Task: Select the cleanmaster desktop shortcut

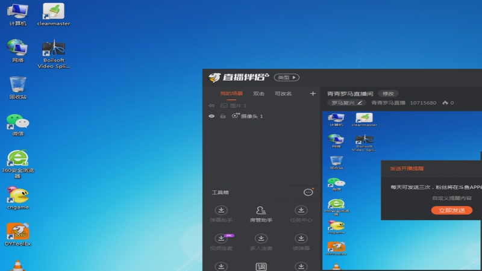Action: click(x=54, y=14)
